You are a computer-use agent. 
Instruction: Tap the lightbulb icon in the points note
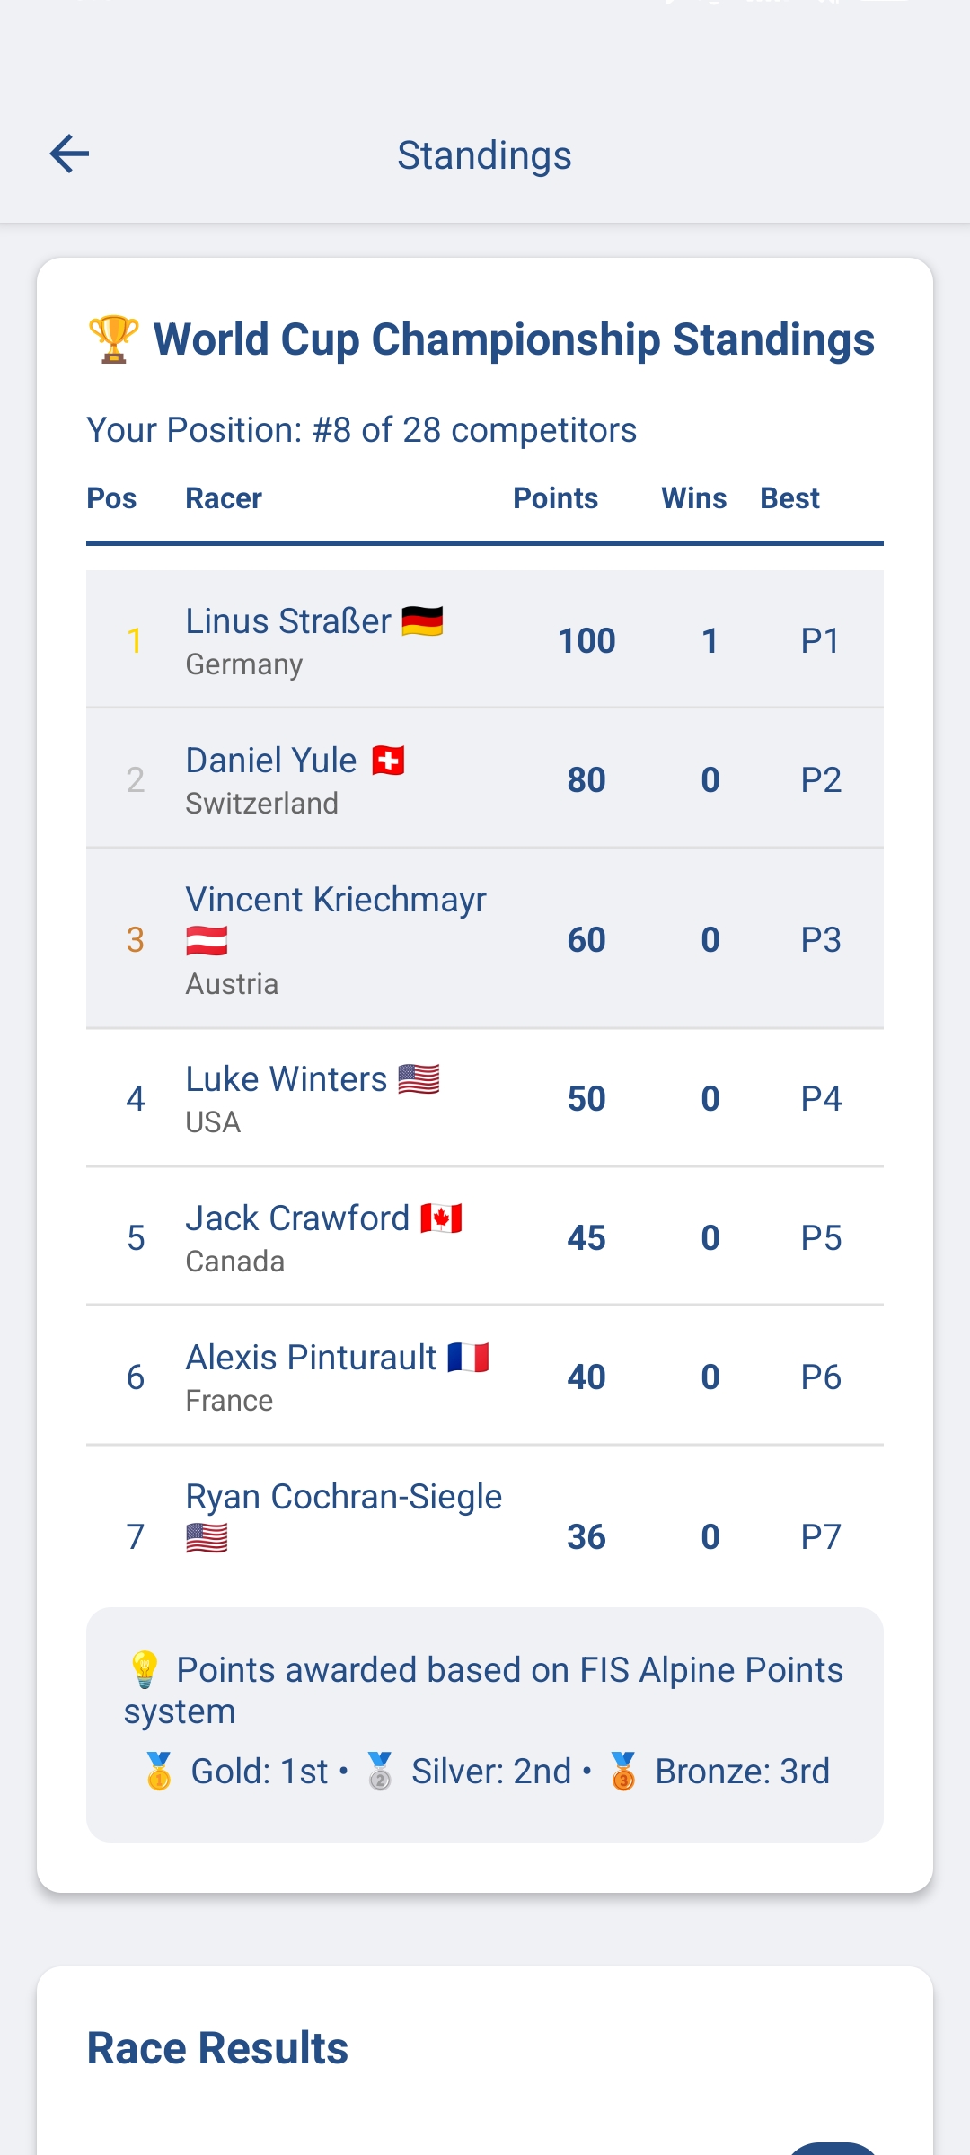coord(145,1670)
